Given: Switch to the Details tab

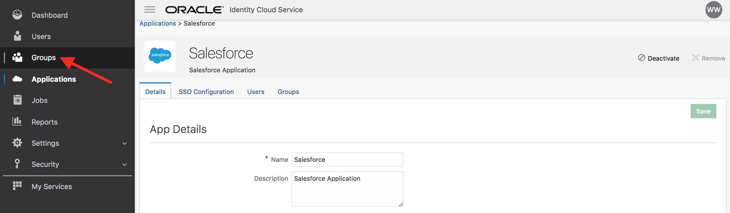Looking at the screenshot, I should 155,91.
